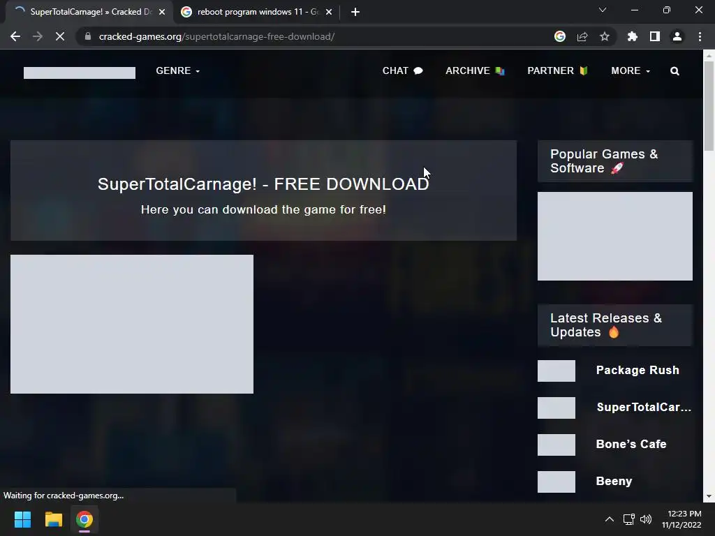Image resolution: width=715 pixels, height=536 pixels.
Task: Expand the tab search chevron
Action: click(x=603, y=10)
